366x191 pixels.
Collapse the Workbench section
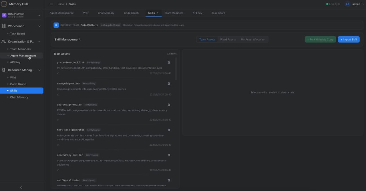coord(39,26)
